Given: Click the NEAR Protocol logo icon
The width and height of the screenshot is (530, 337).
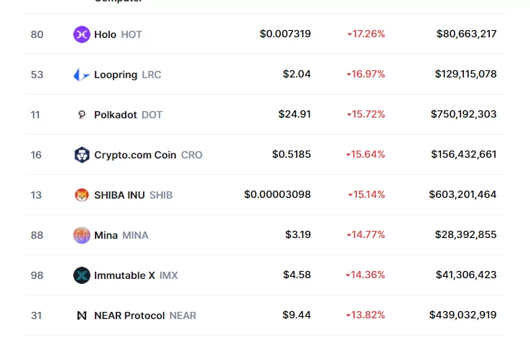Looking at the screenshot, I should click(x=82, y=315).
